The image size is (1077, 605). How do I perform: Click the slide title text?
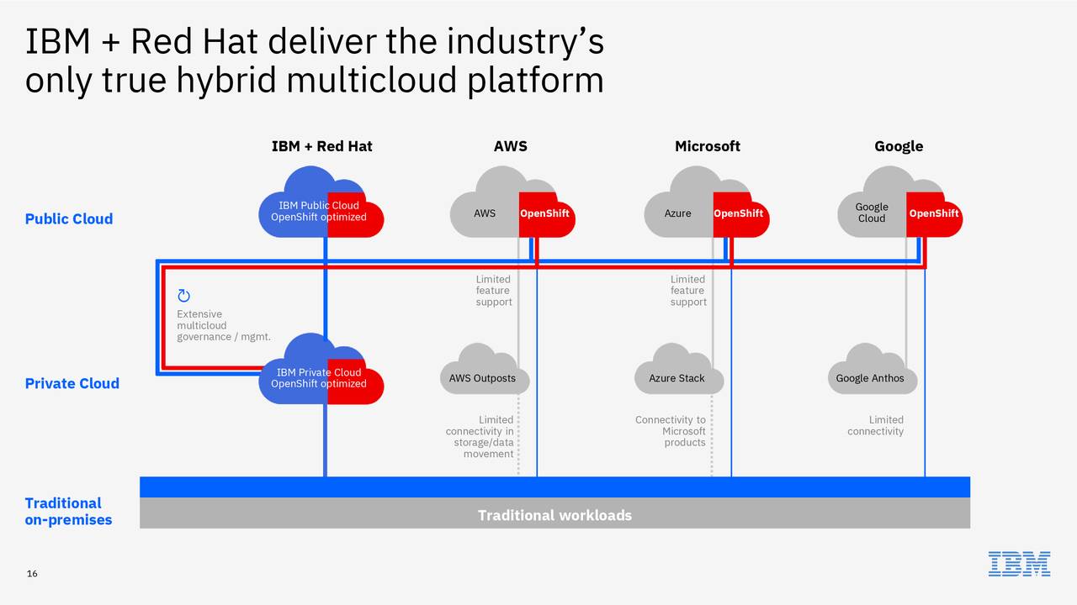(x=315, y=60)
